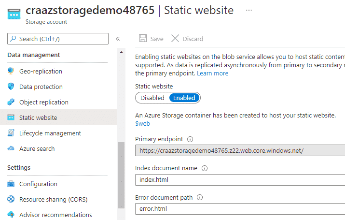
Task: Click the Configuration toolbox icon
Action: click(x=11, y=184)
